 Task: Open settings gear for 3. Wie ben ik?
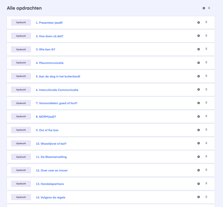point(198,49)
